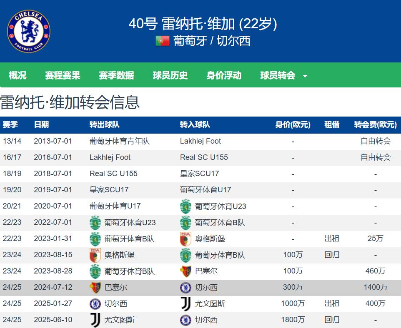The width and height of the screenshot is (401, 328).
Task: Click date 2020-07-01
Action: pos(53,206)
